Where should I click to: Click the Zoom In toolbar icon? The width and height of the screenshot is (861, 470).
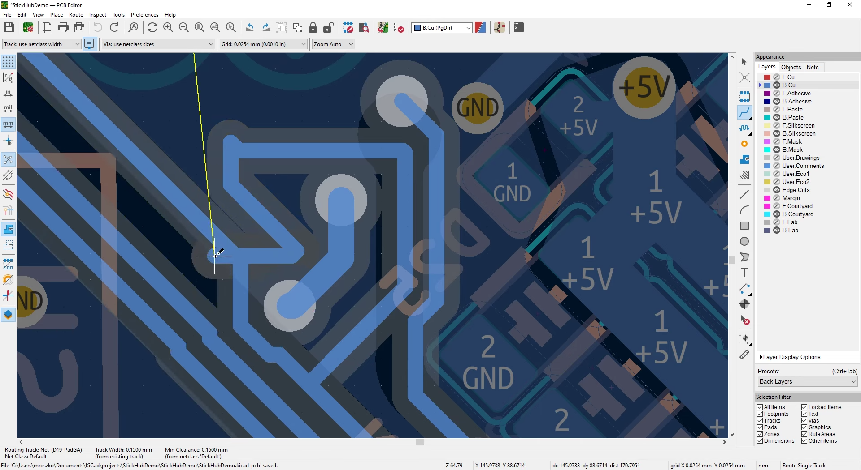click(x=168, y=28)
